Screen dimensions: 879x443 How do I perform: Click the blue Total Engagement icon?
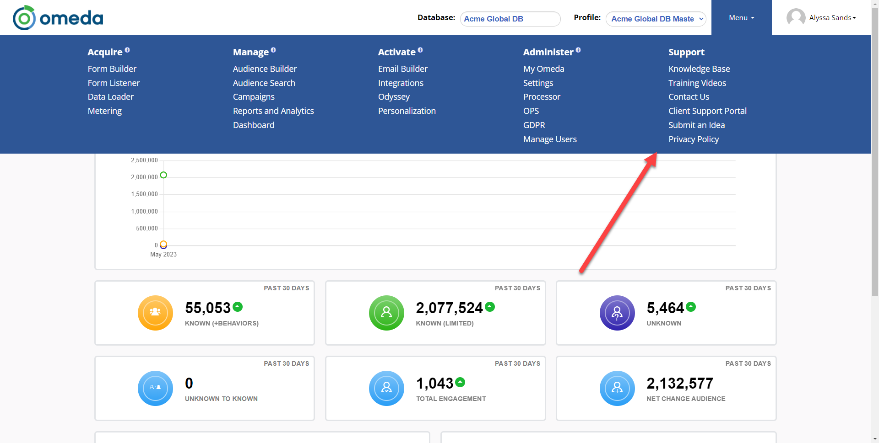click(386, 388)
